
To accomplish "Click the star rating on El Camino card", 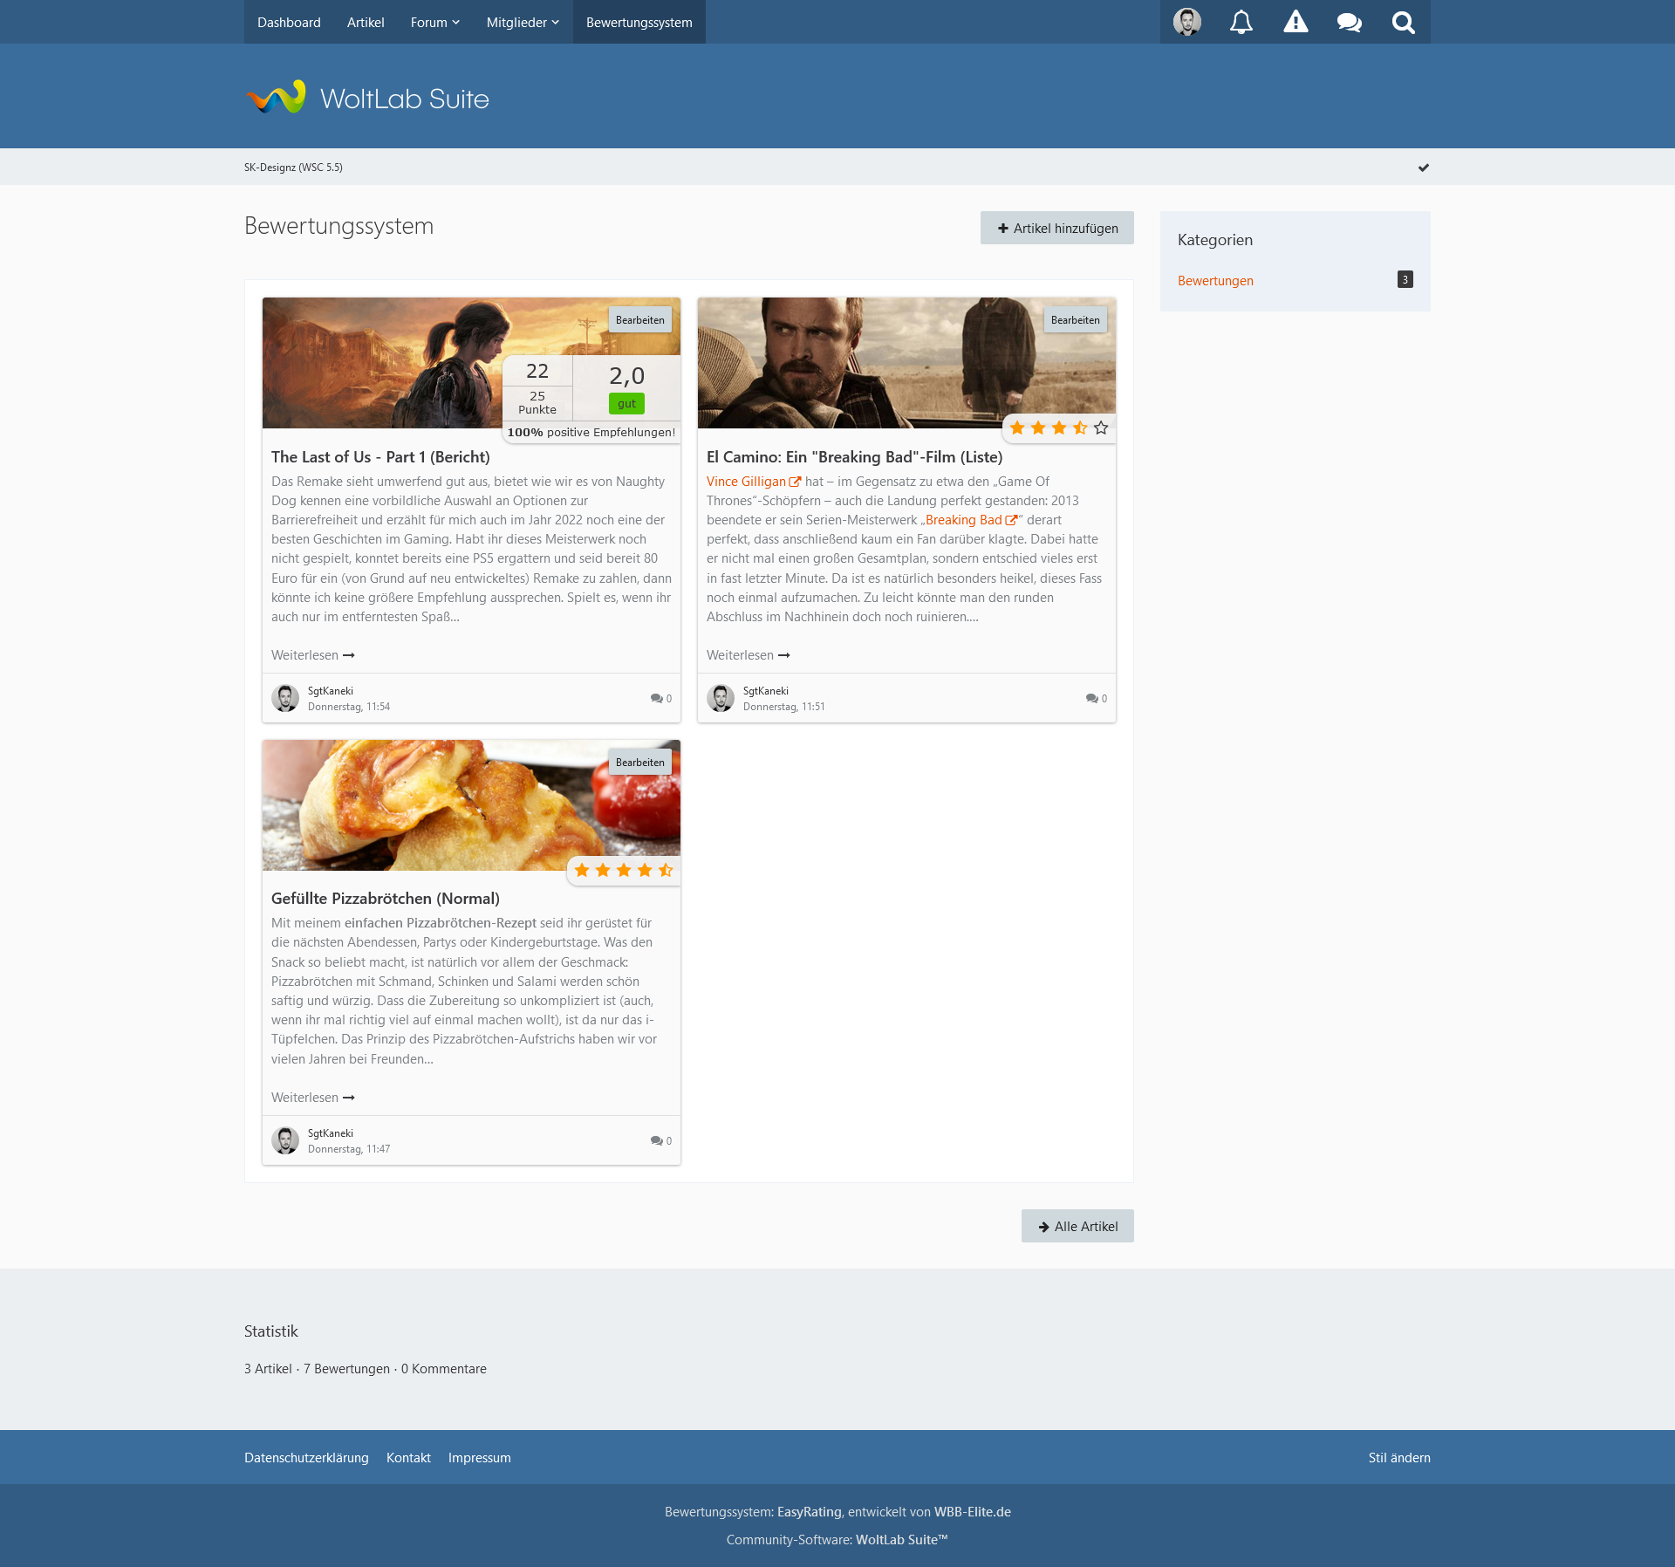I will click(1058, 428).
